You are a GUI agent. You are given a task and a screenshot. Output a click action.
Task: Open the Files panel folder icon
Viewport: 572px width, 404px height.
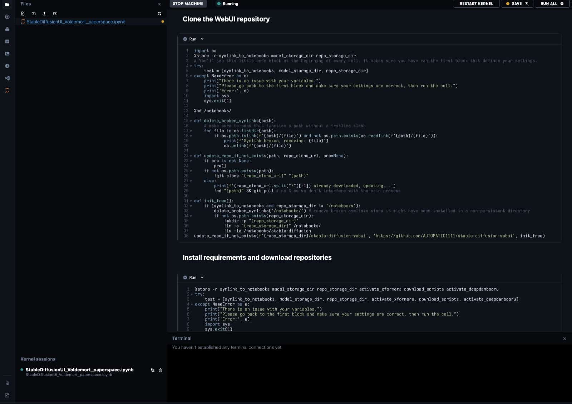click(x=7, y=5)
